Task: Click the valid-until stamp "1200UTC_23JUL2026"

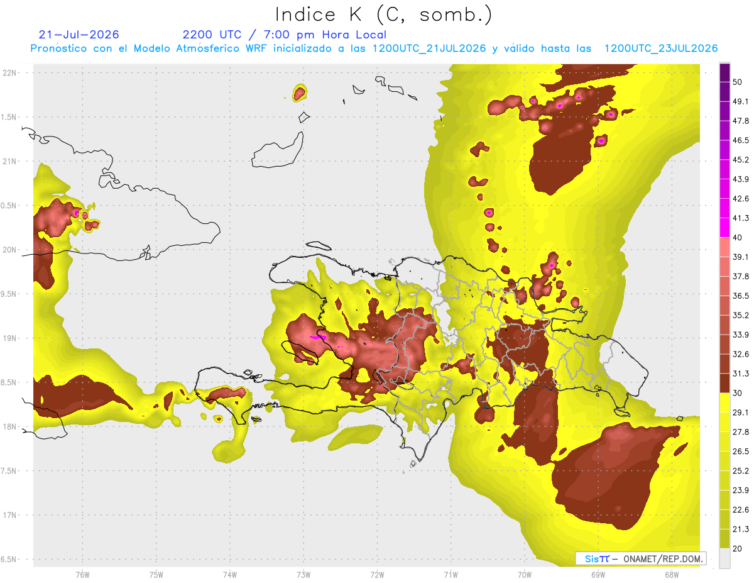Action: click(x=661, y=48)
